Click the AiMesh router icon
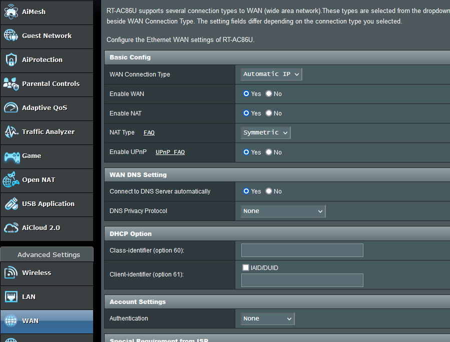 click(11, 12)
